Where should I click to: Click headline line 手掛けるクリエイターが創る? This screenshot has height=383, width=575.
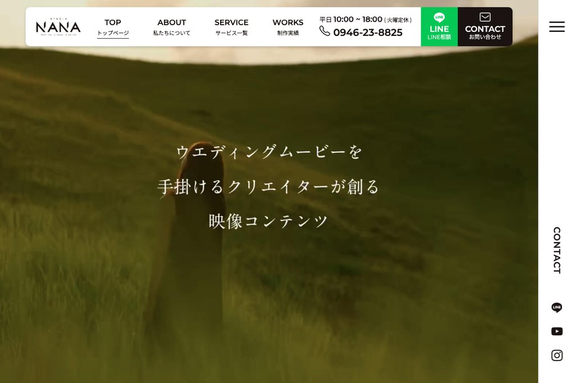(269, 187)
